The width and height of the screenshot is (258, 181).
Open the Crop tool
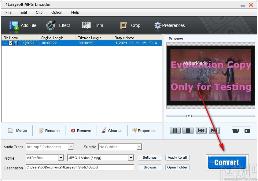pyautogui.click(x=130, y=25)
